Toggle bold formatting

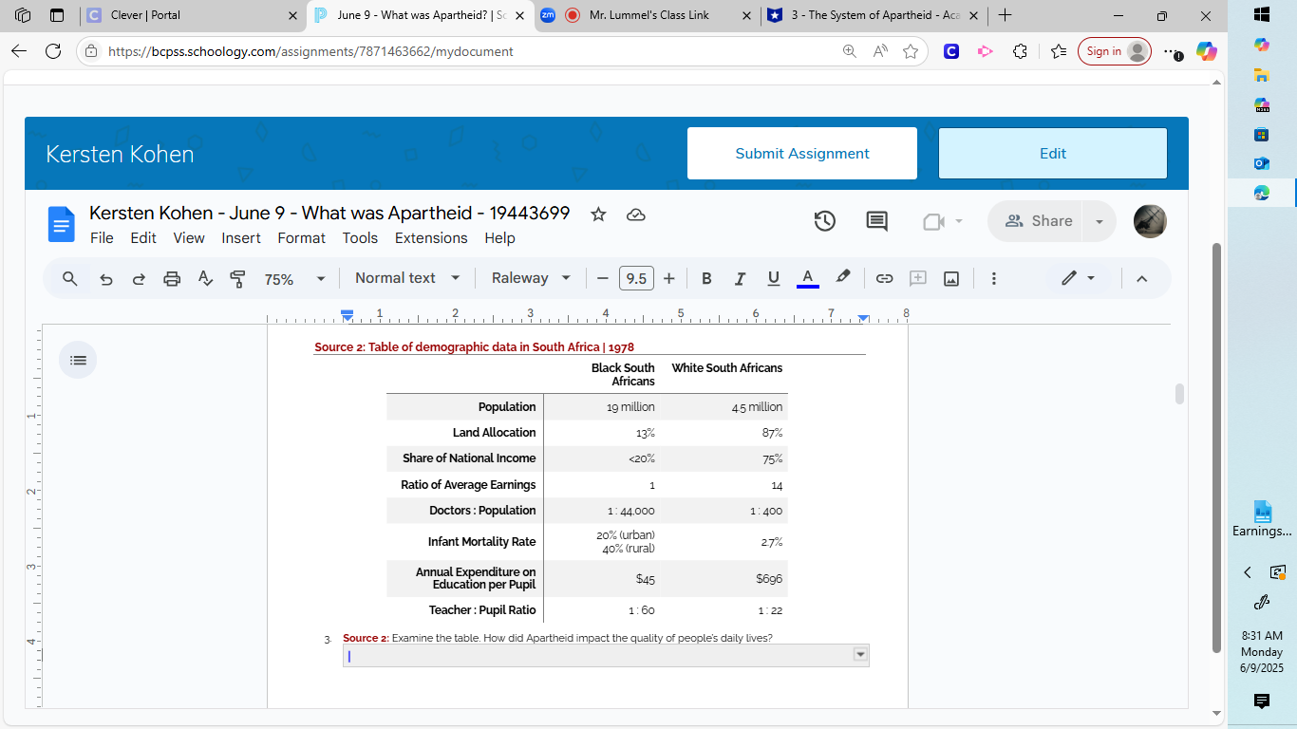706,278
